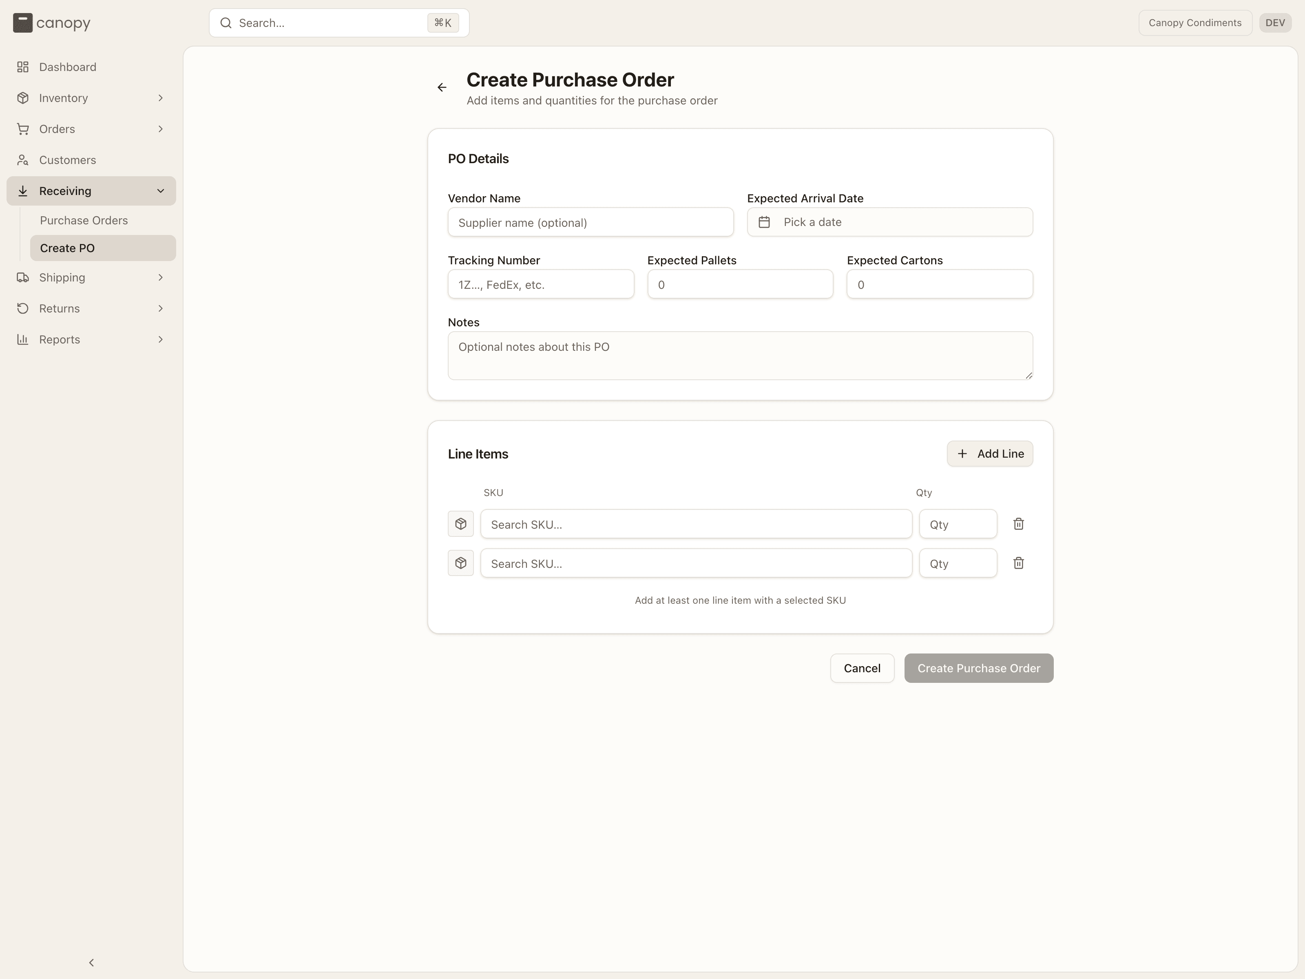Screen dimensions: 1305x979
Task: Expand the Orders menu chevron
Action: click(x=160, y=129)
